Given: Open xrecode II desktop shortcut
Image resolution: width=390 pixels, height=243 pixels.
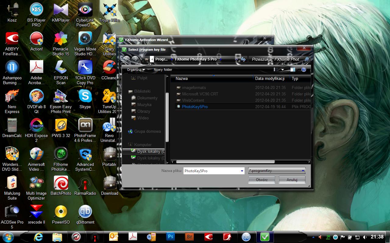Looking at the screenshot, I should pos(36,215).
